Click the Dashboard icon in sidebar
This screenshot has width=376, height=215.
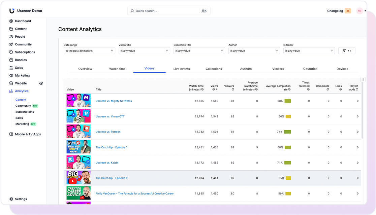(11, 21)
